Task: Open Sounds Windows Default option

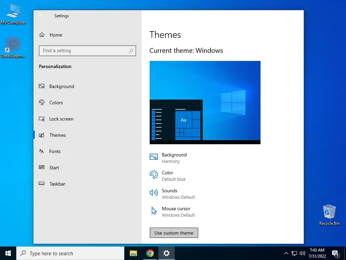Action: tap(172, 194)
